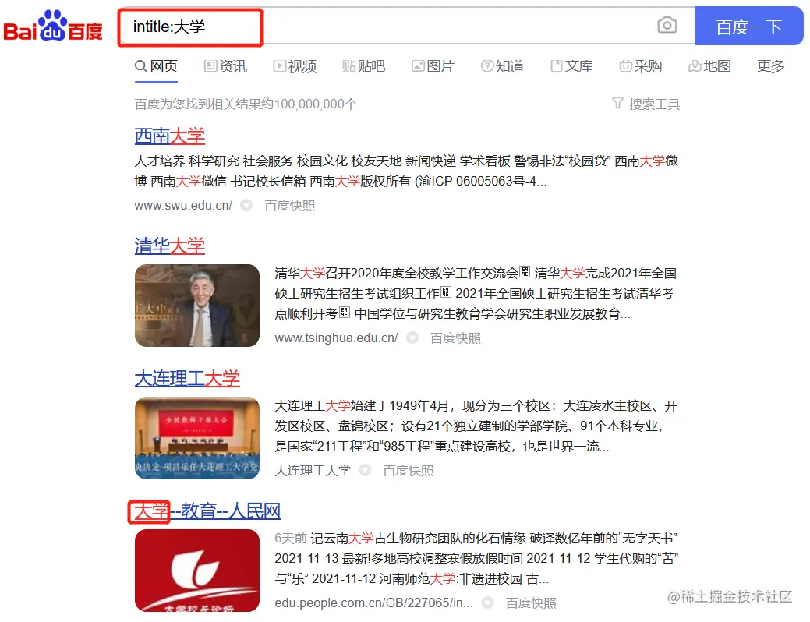Click the Baidu logo
The height and width of the screenshot is (622, 810).
coord(53,27)
